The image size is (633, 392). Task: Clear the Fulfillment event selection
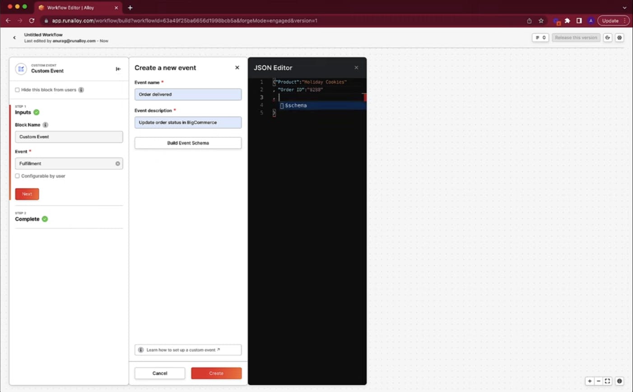point(118,163)
